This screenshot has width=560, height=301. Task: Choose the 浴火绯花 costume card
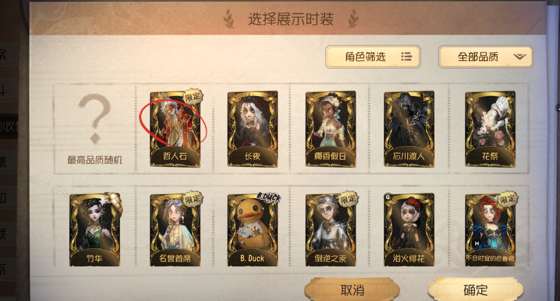[409, 230]
